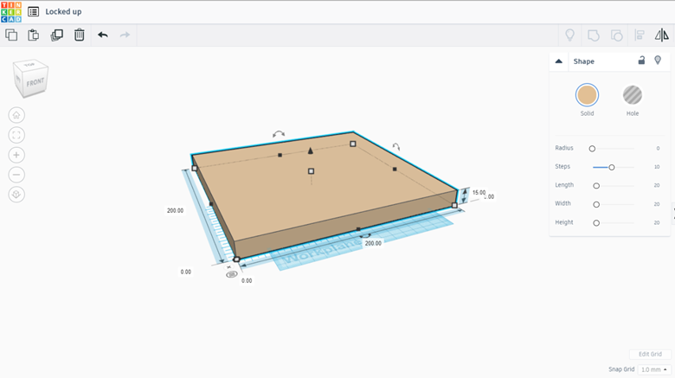Screen dimensions: 675x378
Task: Select the Steps value 10
Action: (657, 167)
